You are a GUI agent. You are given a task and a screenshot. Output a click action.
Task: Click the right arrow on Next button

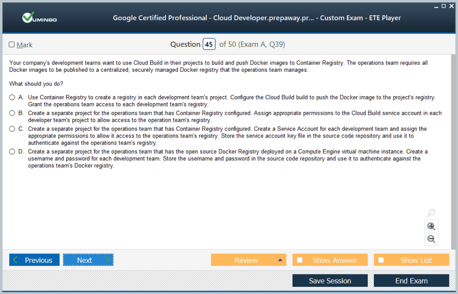[107, 260]
